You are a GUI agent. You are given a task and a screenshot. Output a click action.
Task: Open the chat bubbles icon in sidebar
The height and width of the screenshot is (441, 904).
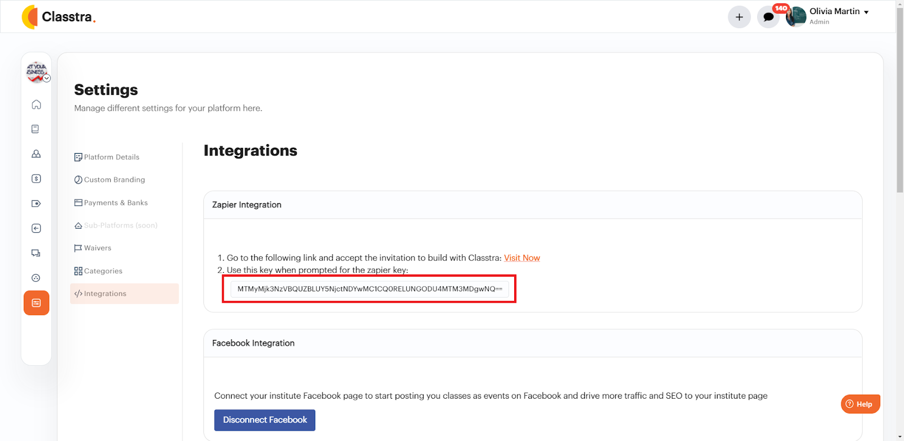click(36, 254)
